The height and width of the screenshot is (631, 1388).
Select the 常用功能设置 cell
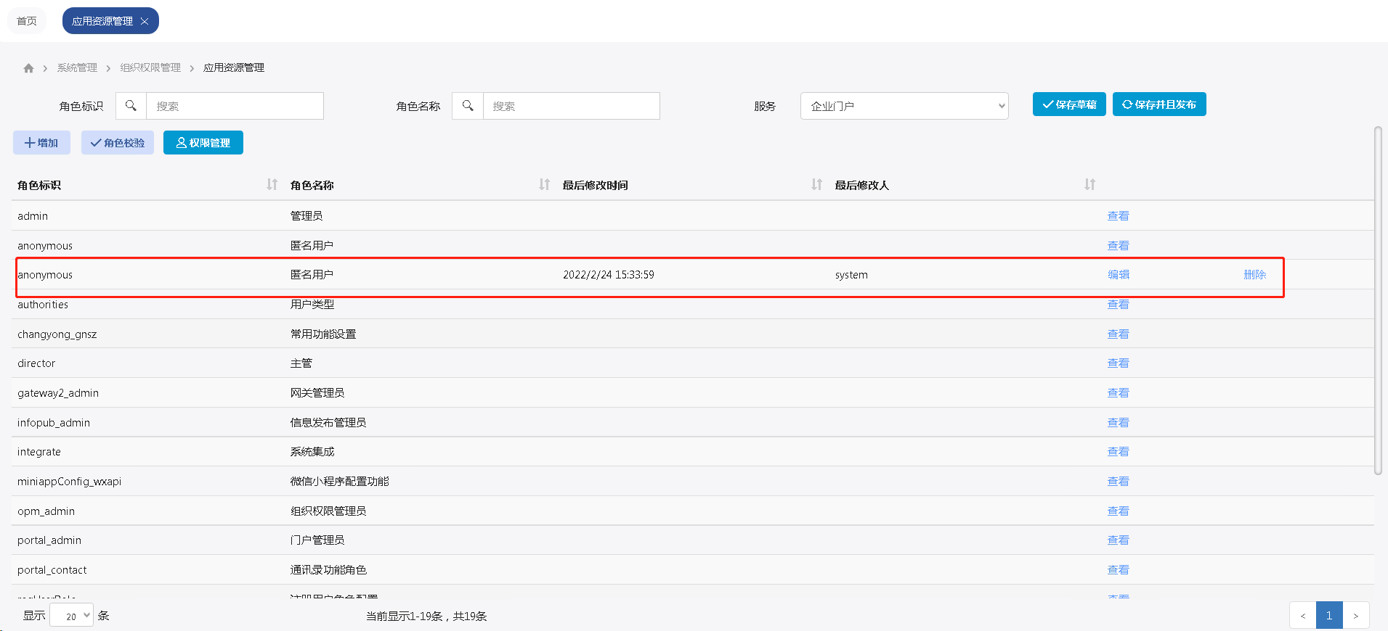pos(323,334)
